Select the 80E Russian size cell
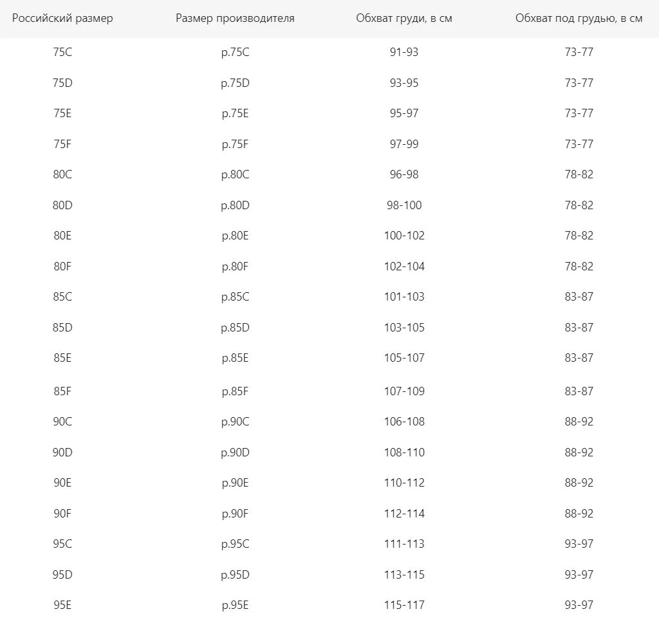 point(62,236)
